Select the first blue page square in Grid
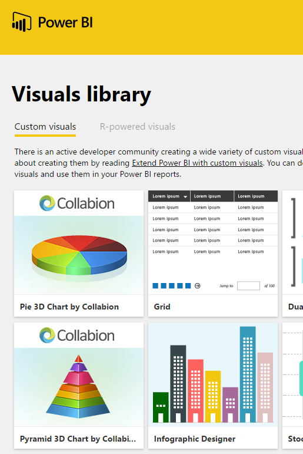 click(x=155, y=286)
